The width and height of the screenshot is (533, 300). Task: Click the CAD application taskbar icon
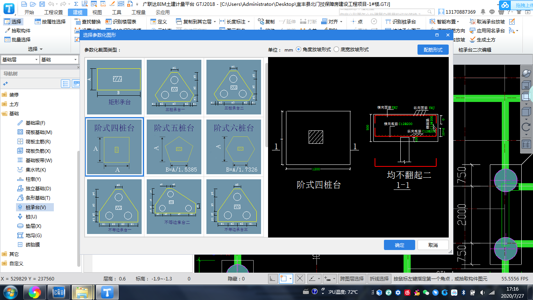point(59,292)
